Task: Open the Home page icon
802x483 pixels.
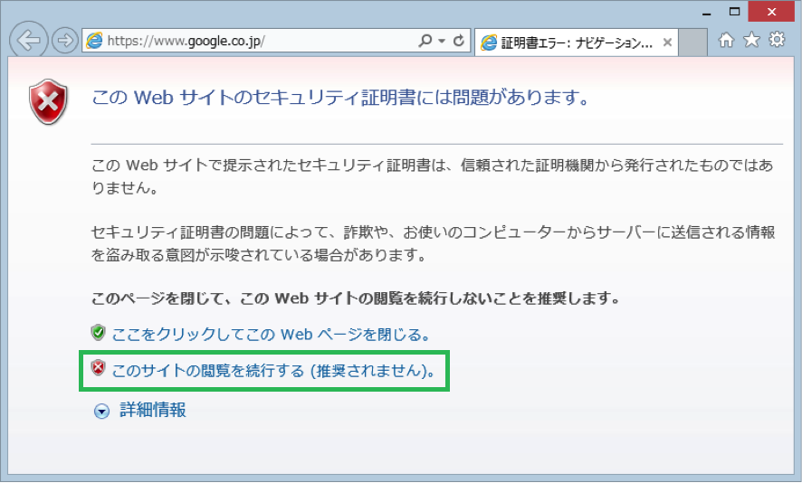Action: pyautogui.click(x=726, y=40)
